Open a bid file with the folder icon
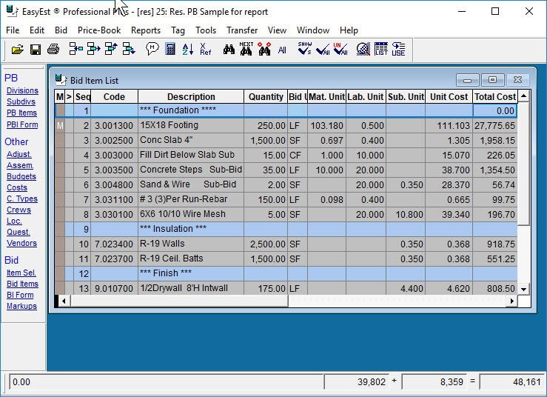This screenshot has width=547, height=397. tap(18, 50)
